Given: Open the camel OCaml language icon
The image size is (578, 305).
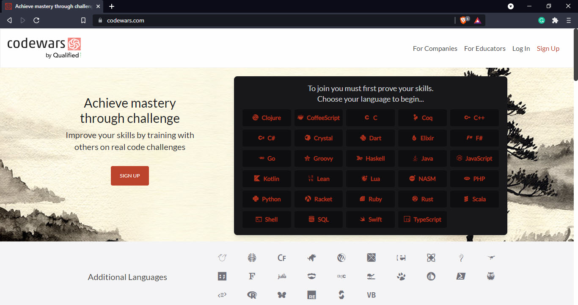Looking at the screenshot, I should 372,276.
